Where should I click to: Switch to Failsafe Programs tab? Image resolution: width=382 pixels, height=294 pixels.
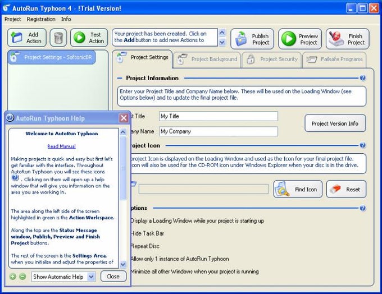click(334, 59)
